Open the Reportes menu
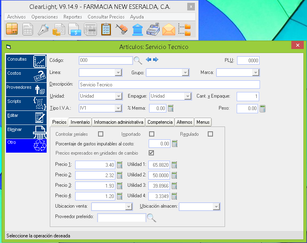 [73, 17]
